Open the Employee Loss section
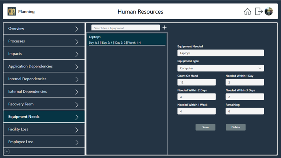The width and height of the screenshot is (281, 158). pos(44,142)
